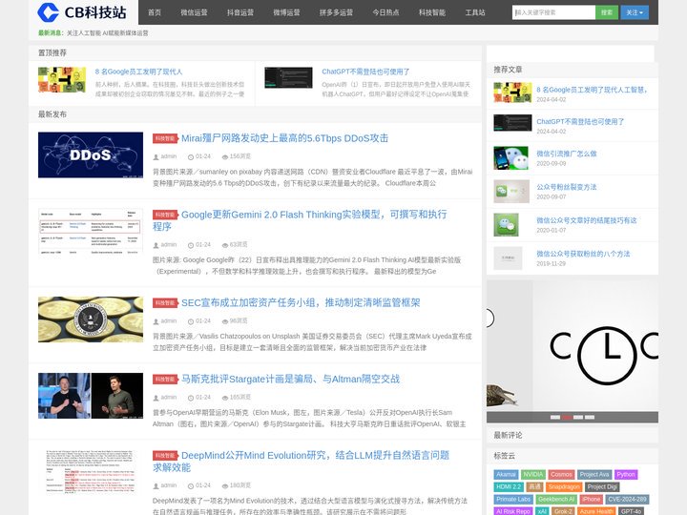Click the WeChat phone thumbnail in sidebar
Viewport: 687px width, 515px height.
tap(510, 157)
